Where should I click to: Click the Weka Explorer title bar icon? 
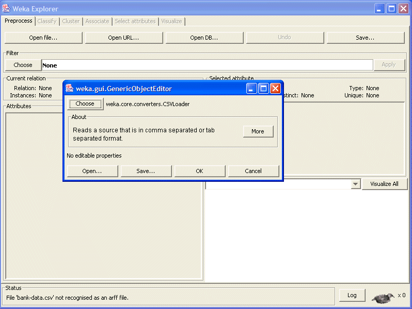pos(6,9)
